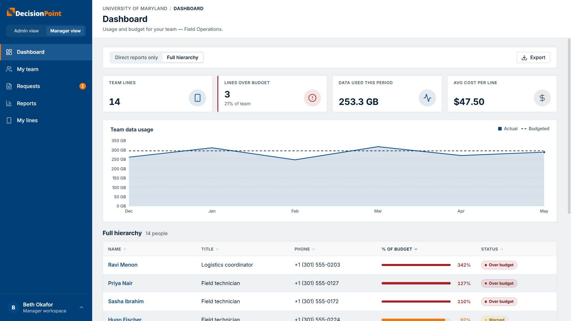This screenshot has width=571, height=321.
Task: Click Priya Nair's 127% budget bar
Action: pyautogui.click(x=416, y=284)
